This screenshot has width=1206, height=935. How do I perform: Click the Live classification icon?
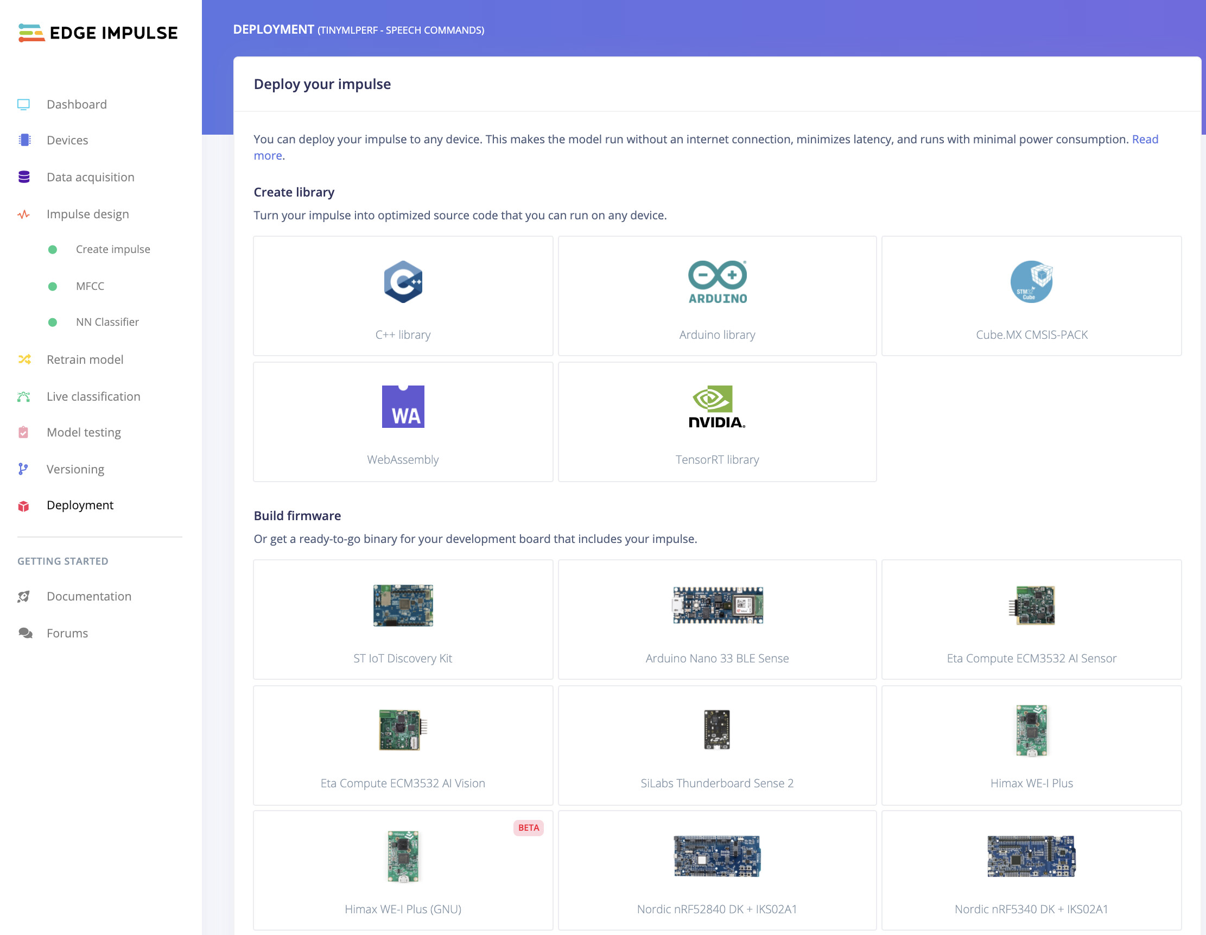point(24,396)
